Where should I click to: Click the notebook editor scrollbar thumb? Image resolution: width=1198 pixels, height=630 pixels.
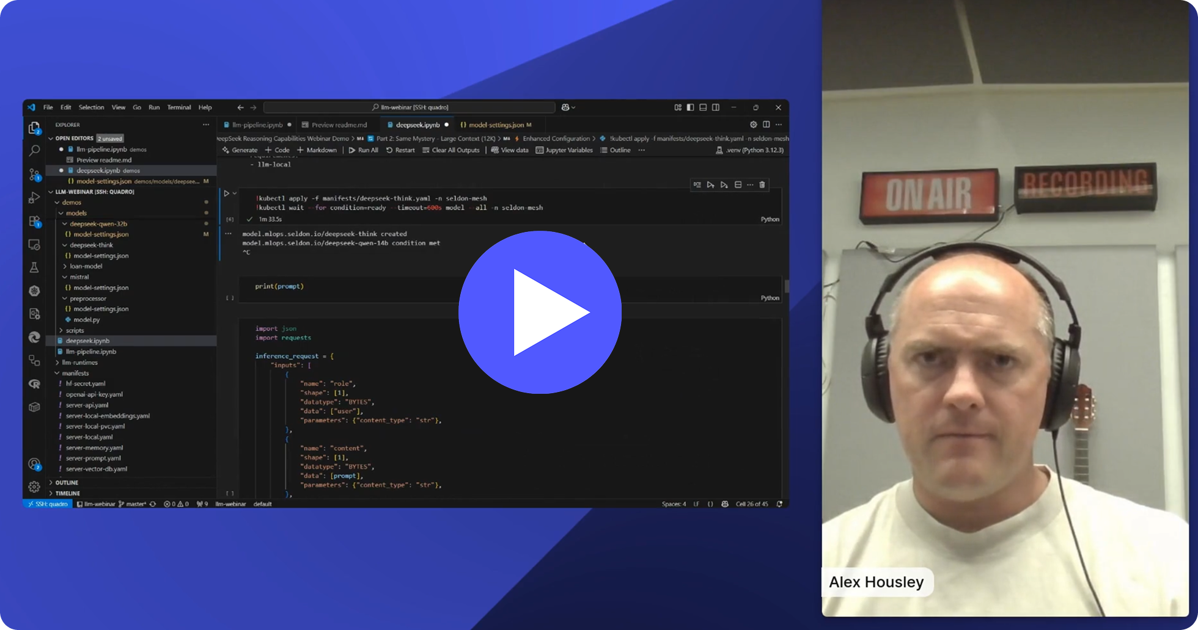coord(786,286)
